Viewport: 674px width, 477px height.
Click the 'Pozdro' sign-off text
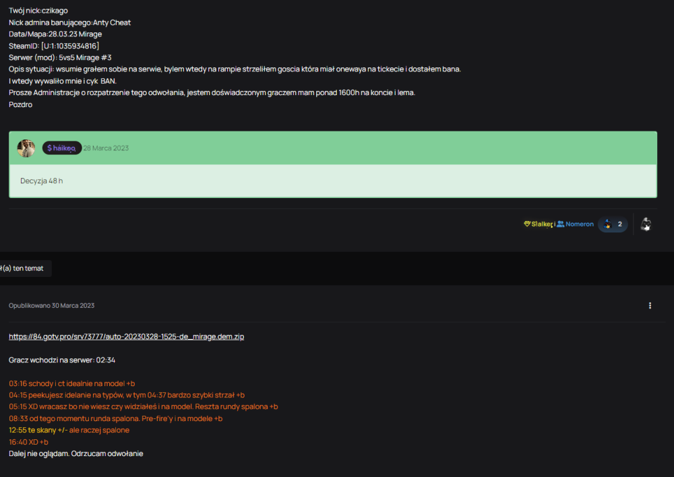coord(21,104)
